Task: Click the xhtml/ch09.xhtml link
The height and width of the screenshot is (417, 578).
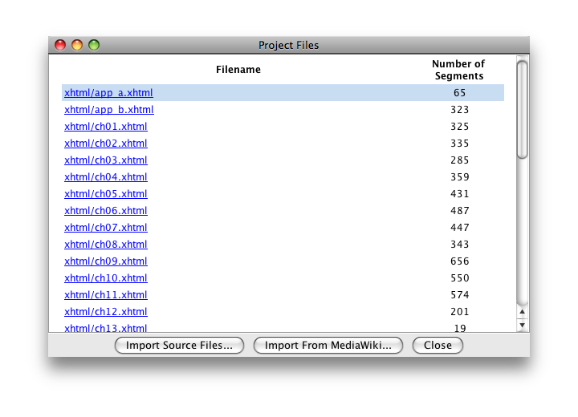Action: 106,261
